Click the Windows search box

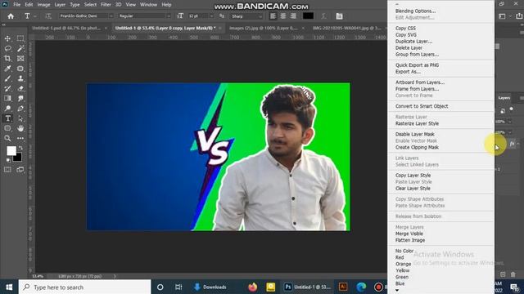point(85,287)
